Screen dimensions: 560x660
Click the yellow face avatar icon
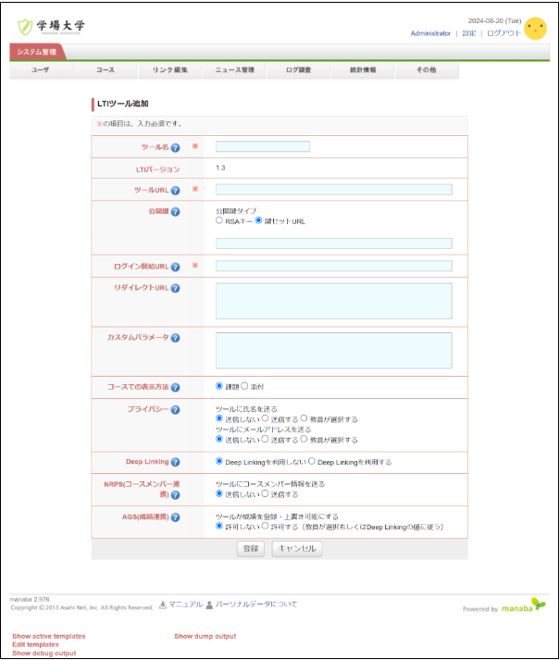point(536,29)
